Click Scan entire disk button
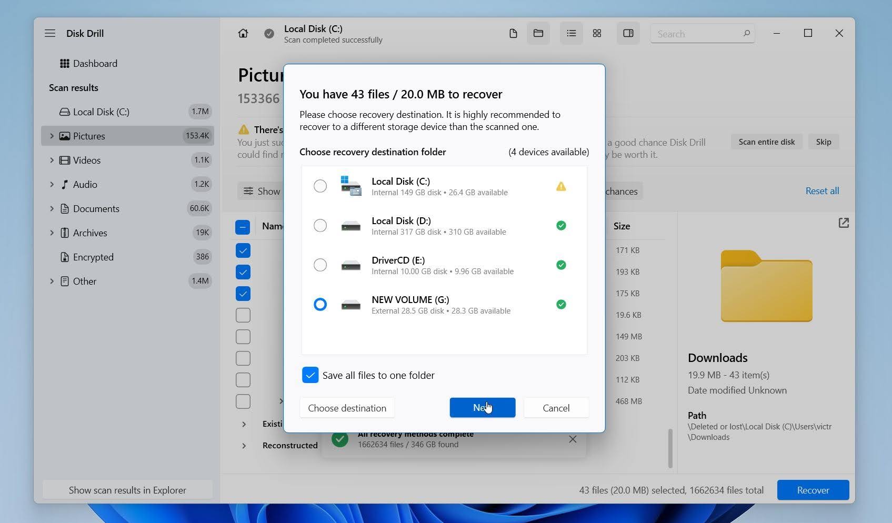 tap(767, 142)
